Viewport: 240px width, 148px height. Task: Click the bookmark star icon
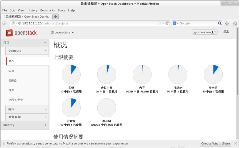point(159,23)
